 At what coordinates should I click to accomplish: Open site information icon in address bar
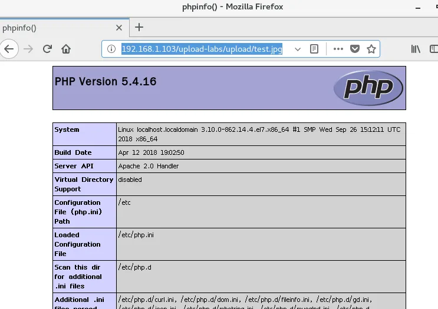(112, 49)
